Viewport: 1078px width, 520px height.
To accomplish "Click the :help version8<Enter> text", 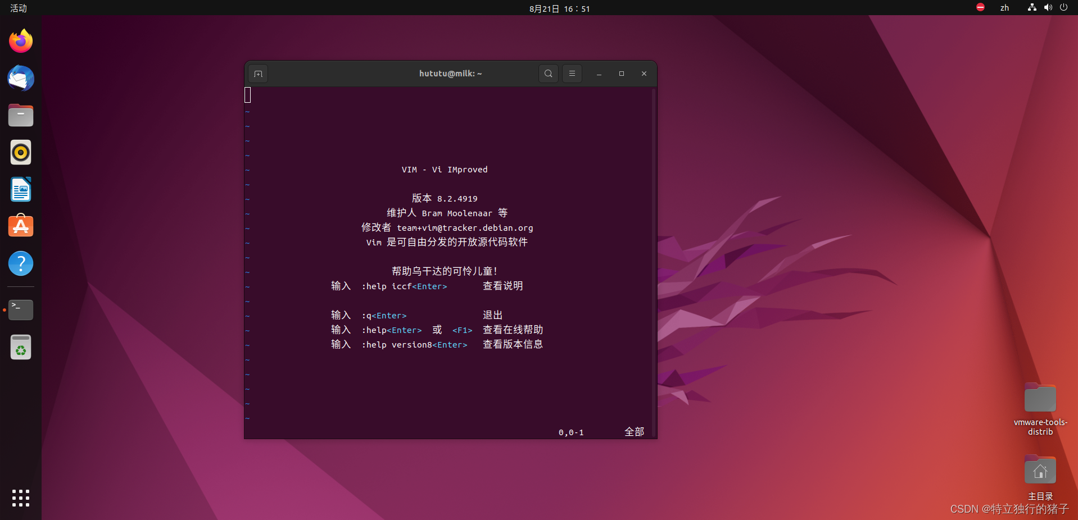I will point(414,345).
